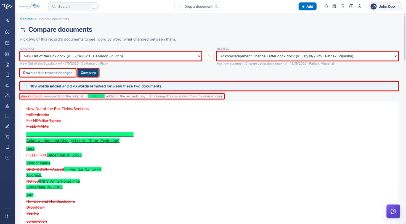Viewport: 406px width, 224px height.
Task: Click struck text 'NonUse and NonDisclosure'
Action: pos(51,201)
